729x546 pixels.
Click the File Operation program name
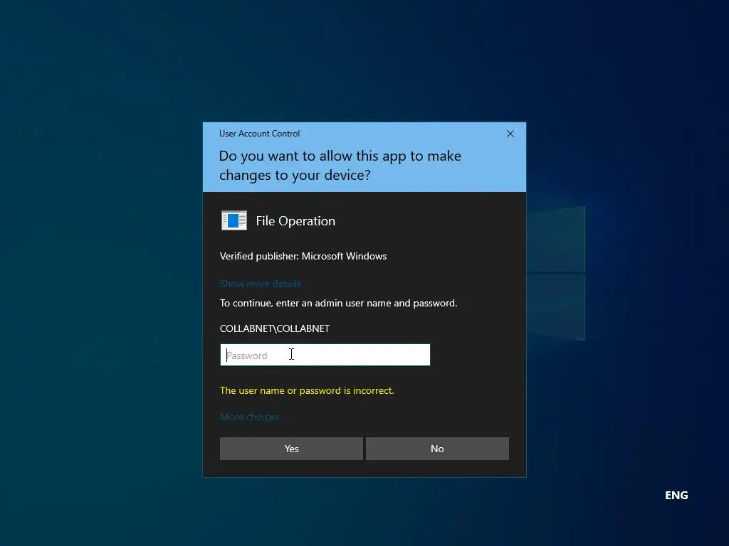tap(295, 221)
